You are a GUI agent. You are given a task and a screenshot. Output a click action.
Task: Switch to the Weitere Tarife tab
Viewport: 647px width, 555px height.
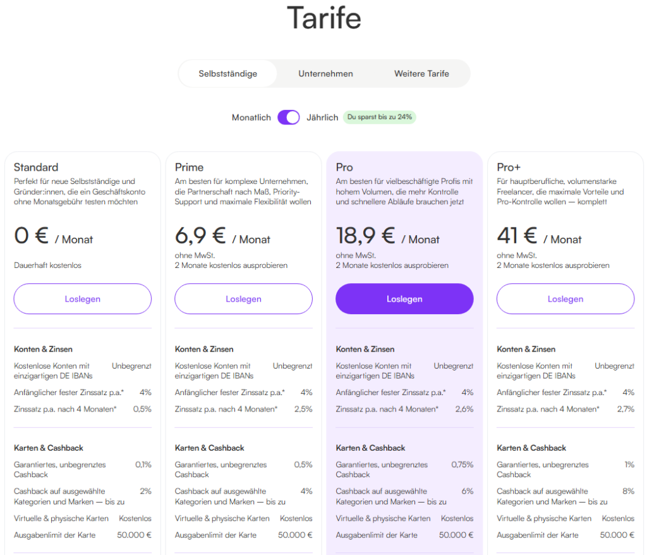tap(421, 73)
